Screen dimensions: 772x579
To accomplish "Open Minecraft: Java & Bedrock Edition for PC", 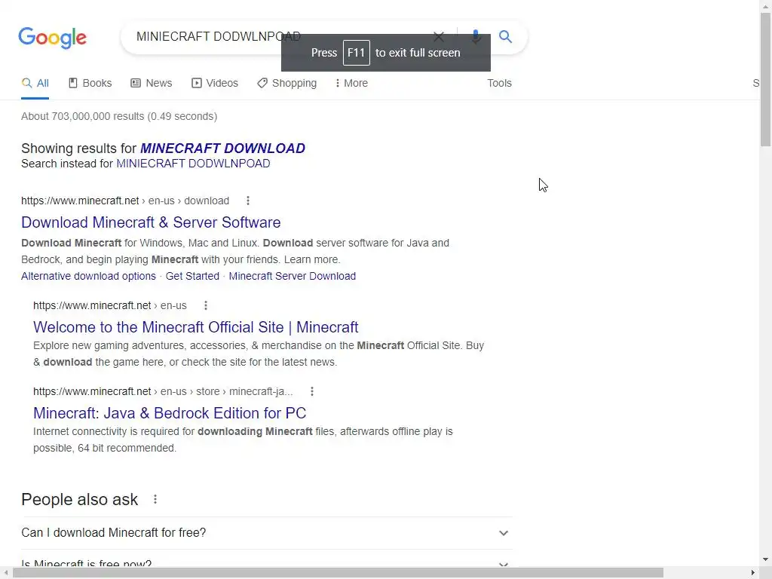I will click(170, 413).
